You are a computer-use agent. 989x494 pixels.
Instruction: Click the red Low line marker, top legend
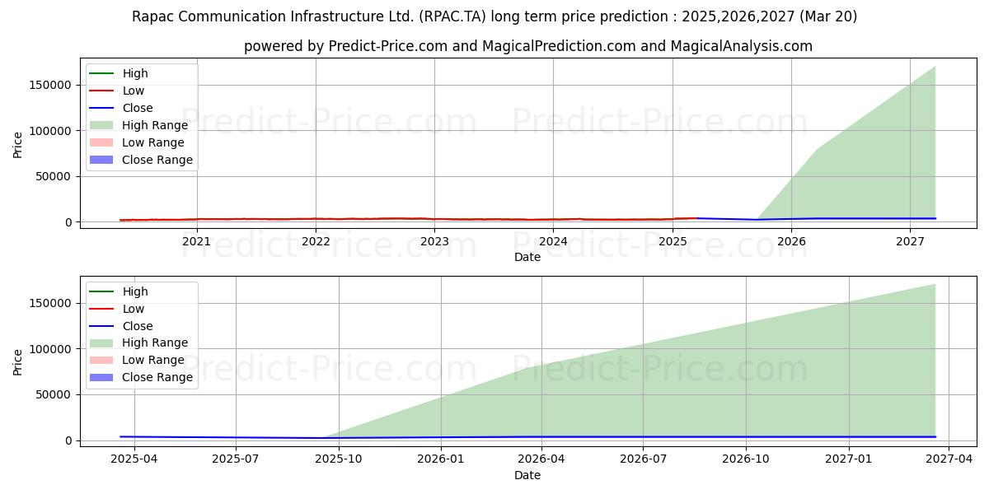[x=104, y=91]
